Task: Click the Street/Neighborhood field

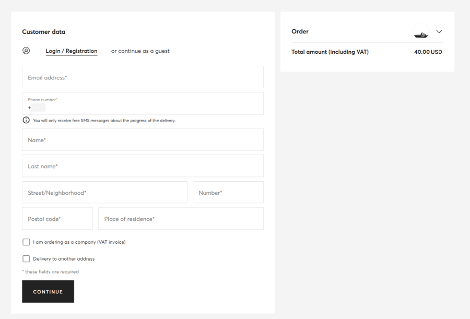Action: 104,192
